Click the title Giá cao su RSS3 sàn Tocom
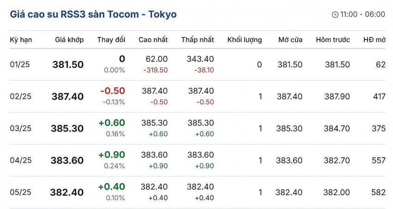This screenshot has height=209, width=393. [x=93, y=14]
